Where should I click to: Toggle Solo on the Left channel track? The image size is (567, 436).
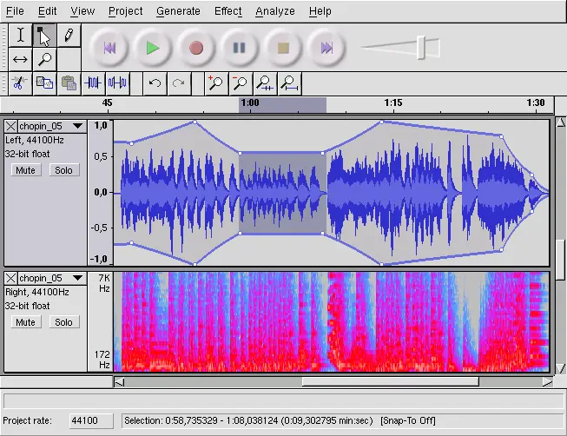tap(63, 170)
